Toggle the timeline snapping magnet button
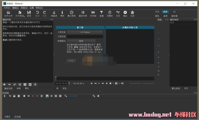Image resolution: width=199 pixels, height=120 pixels. [47, 96]
